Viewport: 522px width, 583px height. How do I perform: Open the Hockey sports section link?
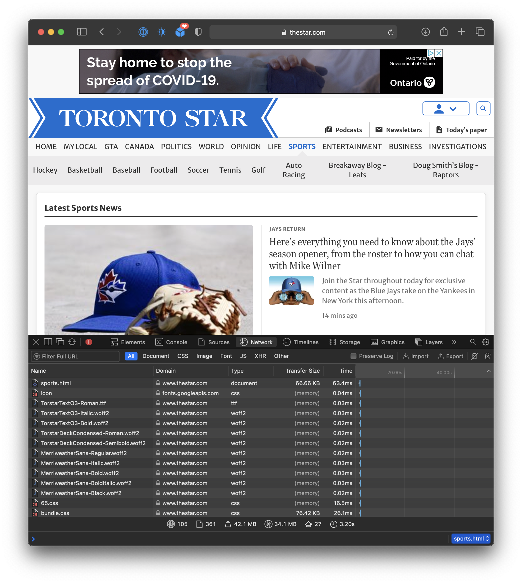pyautogui.click(x=45, y=170)
